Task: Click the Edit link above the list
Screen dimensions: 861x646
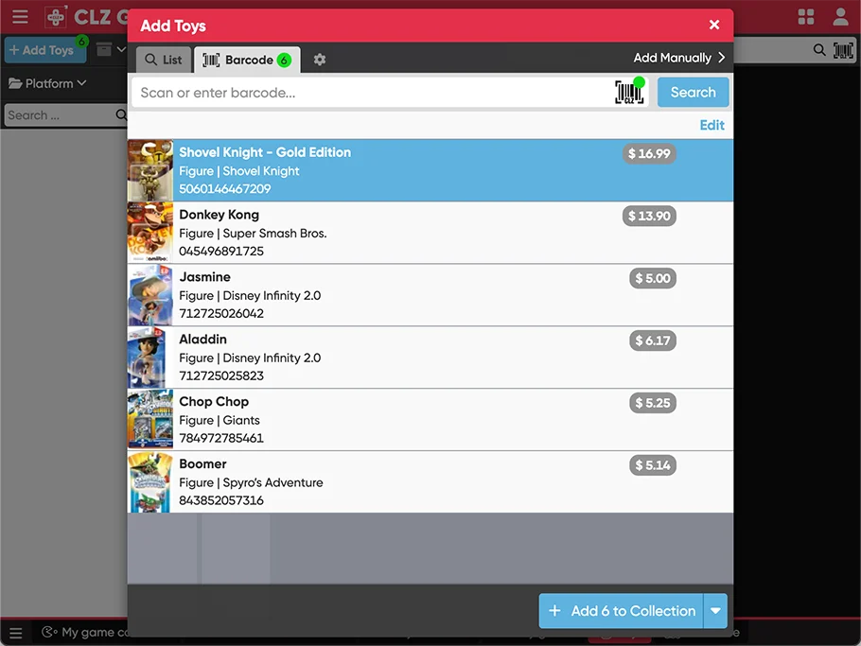Action: [x=712, y=125]
